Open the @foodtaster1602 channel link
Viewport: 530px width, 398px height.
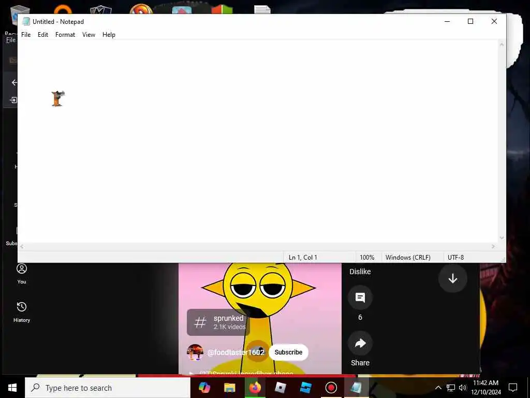pyautogui.click(x=235, y=352)
